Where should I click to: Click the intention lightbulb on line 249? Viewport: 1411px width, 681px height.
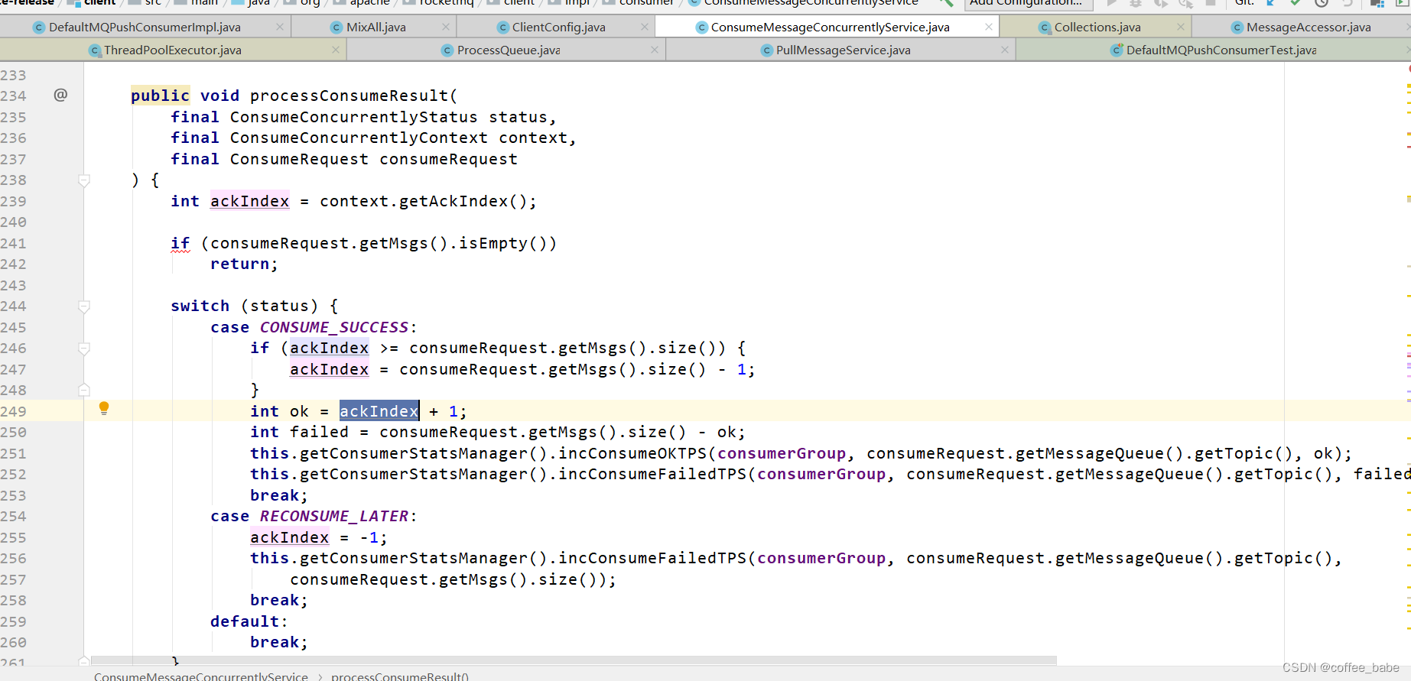[104, 408]
